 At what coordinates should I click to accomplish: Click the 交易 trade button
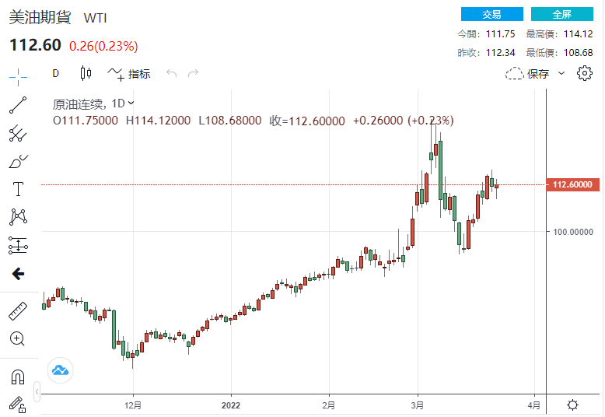point(491,14)
